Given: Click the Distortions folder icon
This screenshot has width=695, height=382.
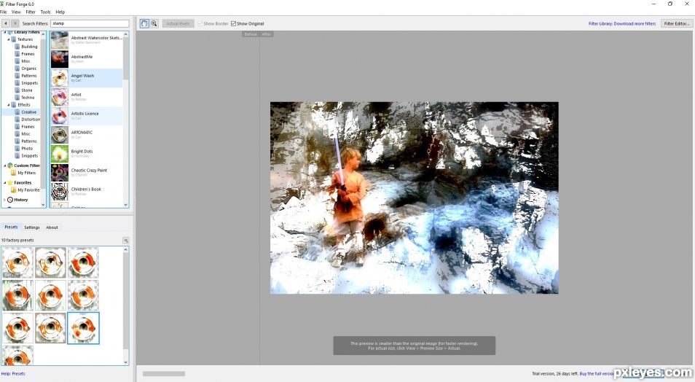Looking at the screenshot, I should click(x=17, y=120).
